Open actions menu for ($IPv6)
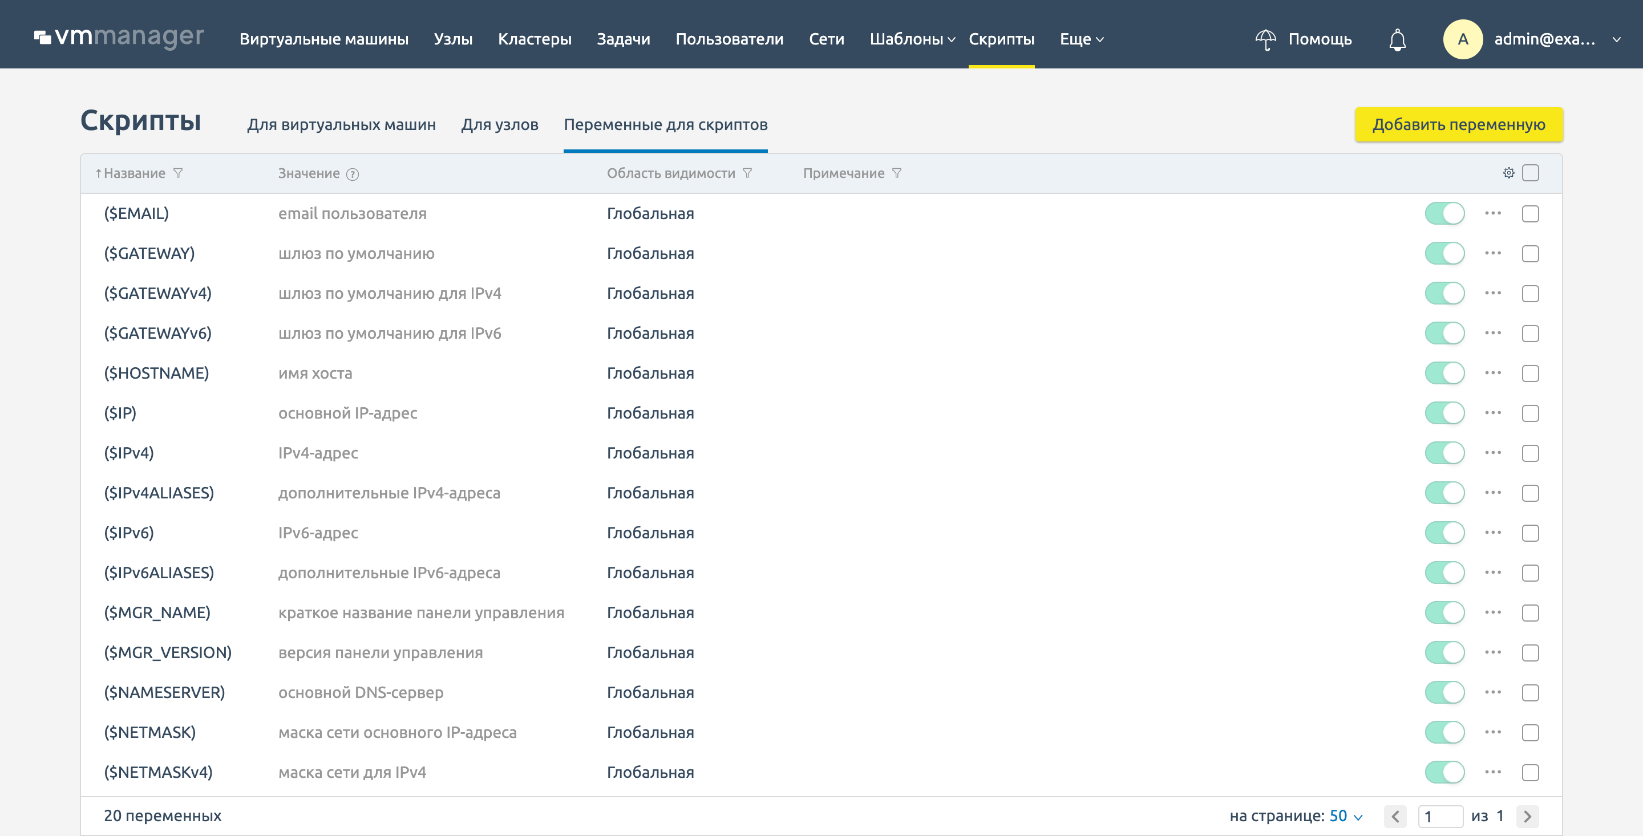Image resolution: width=1643 pixels, height=836 pixels. click(x=1492, y=533)
